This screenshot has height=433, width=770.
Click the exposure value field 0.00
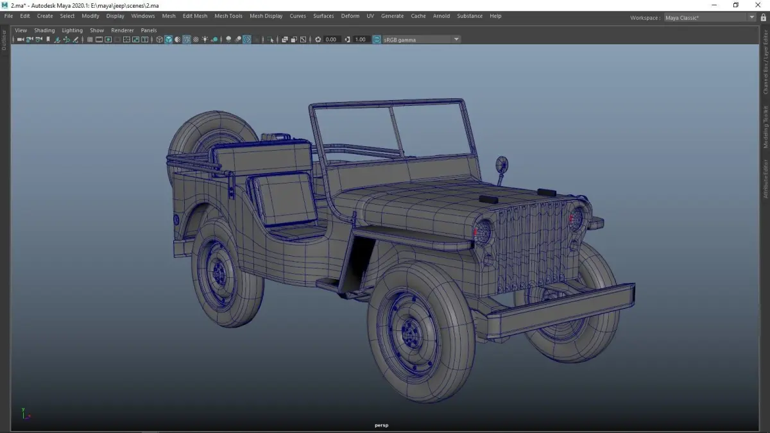click(x=331, y=39)
